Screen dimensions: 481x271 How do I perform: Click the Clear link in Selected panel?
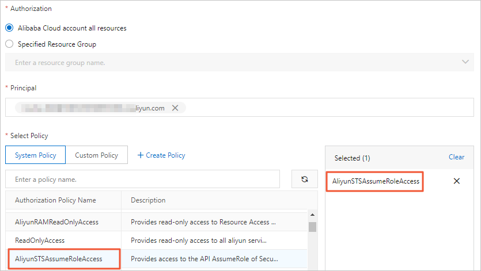[x=456, y=157]
